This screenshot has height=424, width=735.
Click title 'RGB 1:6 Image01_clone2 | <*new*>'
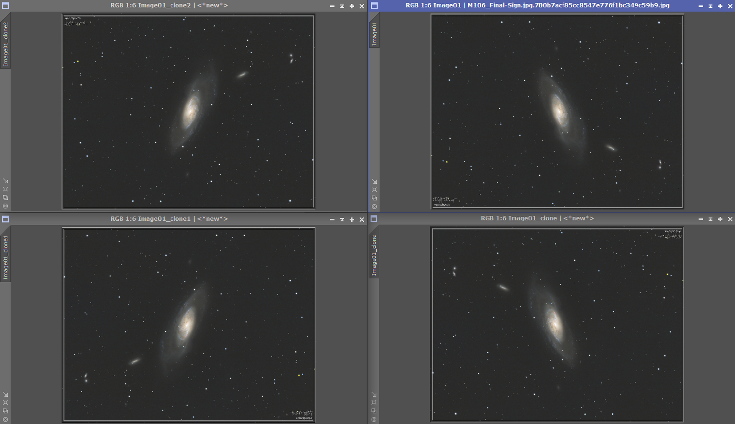pos(169,5)
